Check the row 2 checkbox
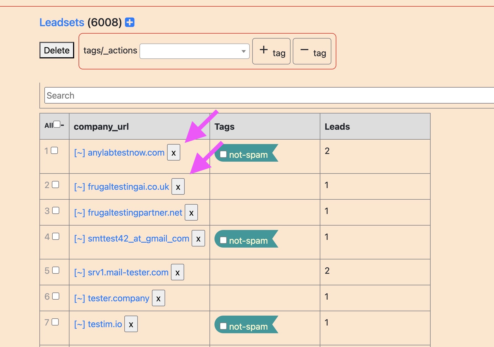The width and height of the screenshot is (494, 347). 55,185
